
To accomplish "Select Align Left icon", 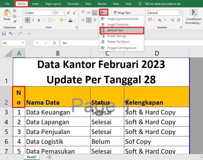I will (x=83, y=20).
